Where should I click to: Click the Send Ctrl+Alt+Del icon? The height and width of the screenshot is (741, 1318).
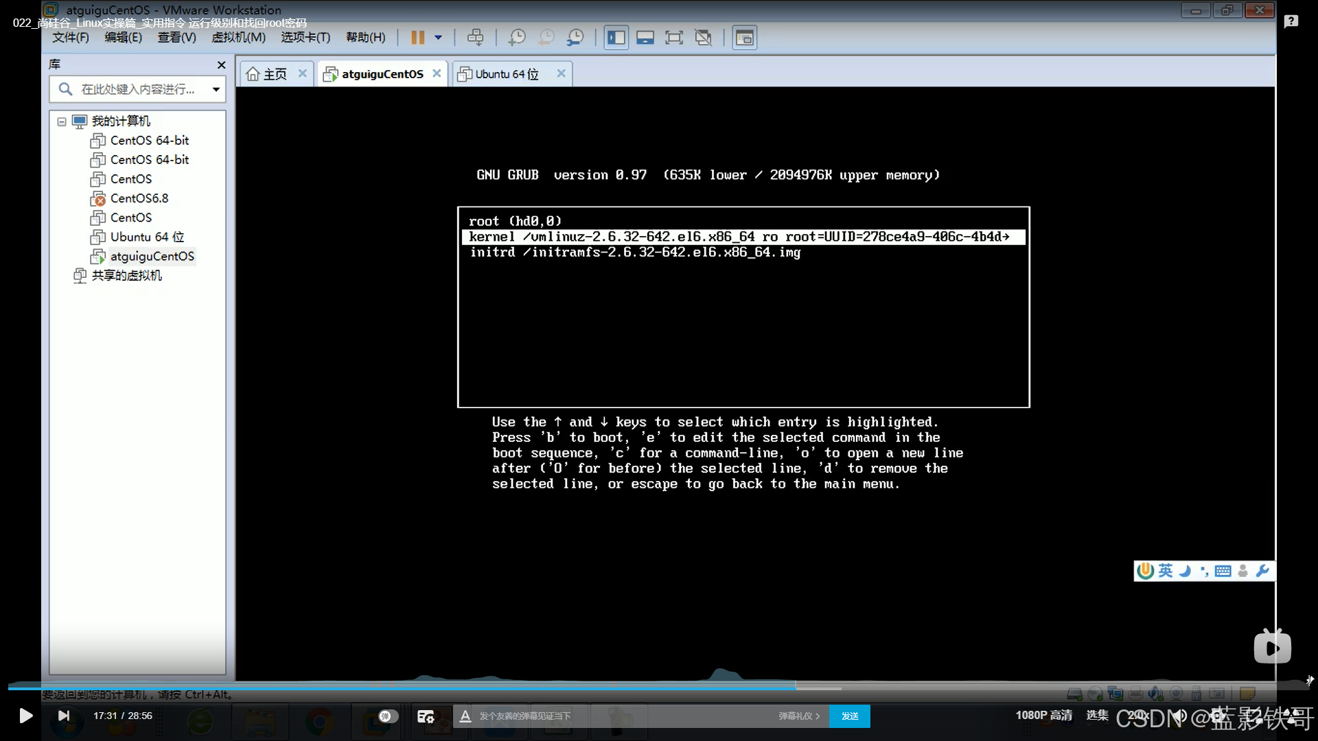(475, 38)
